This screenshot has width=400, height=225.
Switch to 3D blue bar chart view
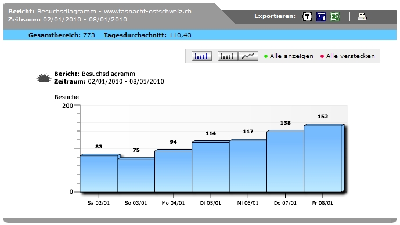point(201,56)
